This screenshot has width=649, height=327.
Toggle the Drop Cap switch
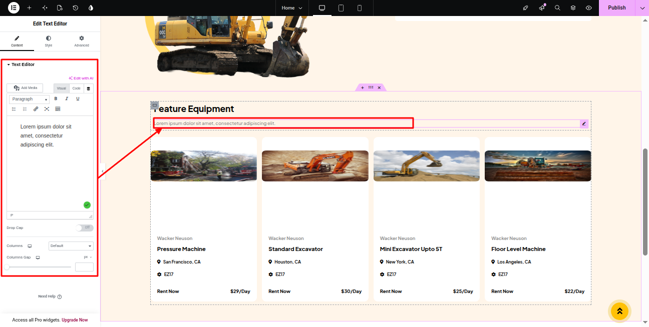coord(85,227)
